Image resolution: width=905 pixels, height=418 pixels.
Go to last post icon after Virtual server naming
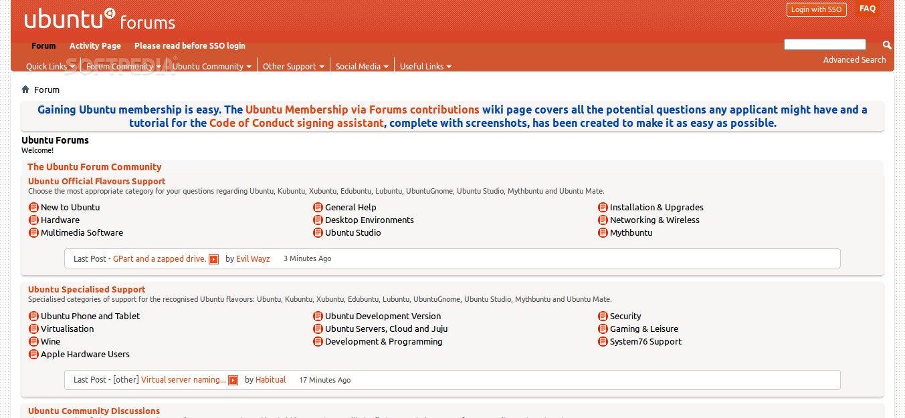coord(233,380)
